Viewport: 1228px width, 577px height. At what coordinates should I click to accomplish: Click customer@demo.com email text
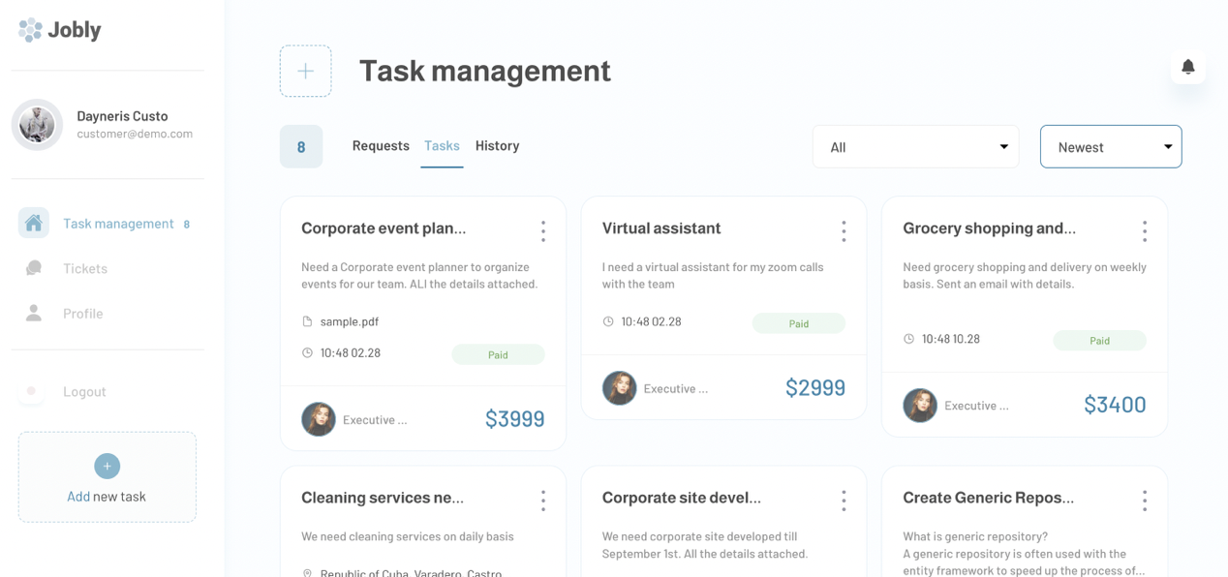[x=135, y=134]
